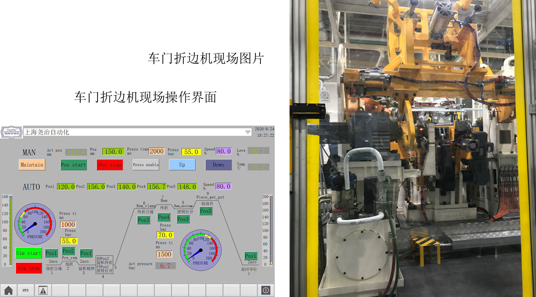Expand the title bar dropdown arrow
This screenshot has height=297, width=536.
[247, 132]
